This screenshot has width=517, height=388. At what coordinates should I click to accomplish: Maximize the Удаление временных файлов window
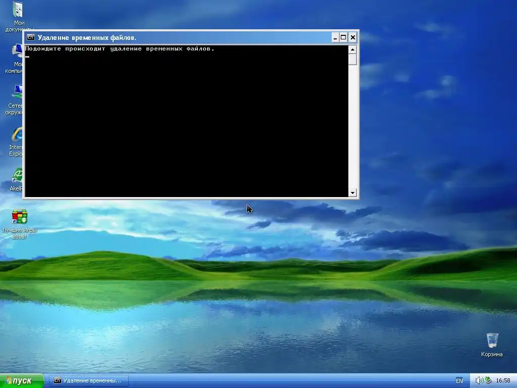click(343, 37)
